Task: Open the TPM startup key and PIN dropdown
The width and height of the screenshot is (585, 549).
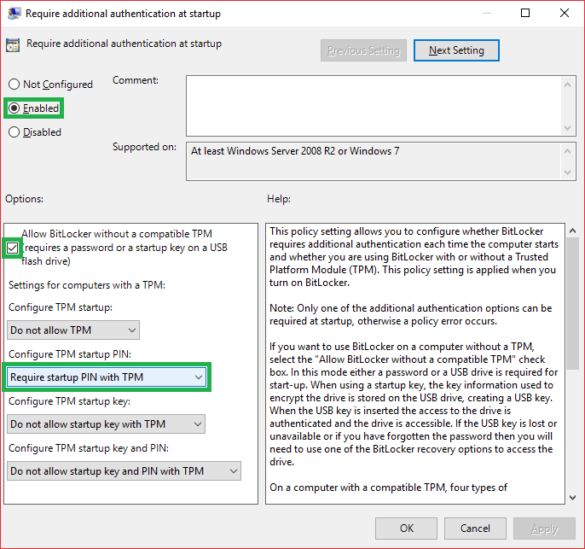Action: tap(124, 471)
